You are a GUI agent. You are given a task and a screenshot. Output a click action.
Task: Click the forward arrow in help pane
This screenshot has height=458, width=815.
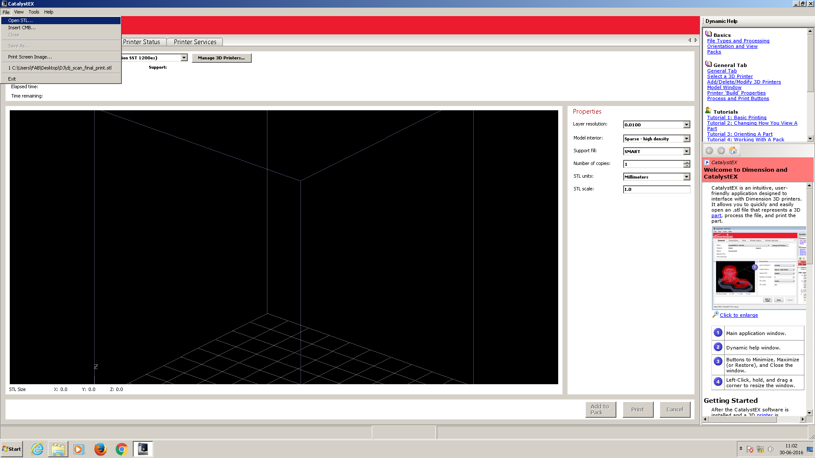(x=721, y=151)
